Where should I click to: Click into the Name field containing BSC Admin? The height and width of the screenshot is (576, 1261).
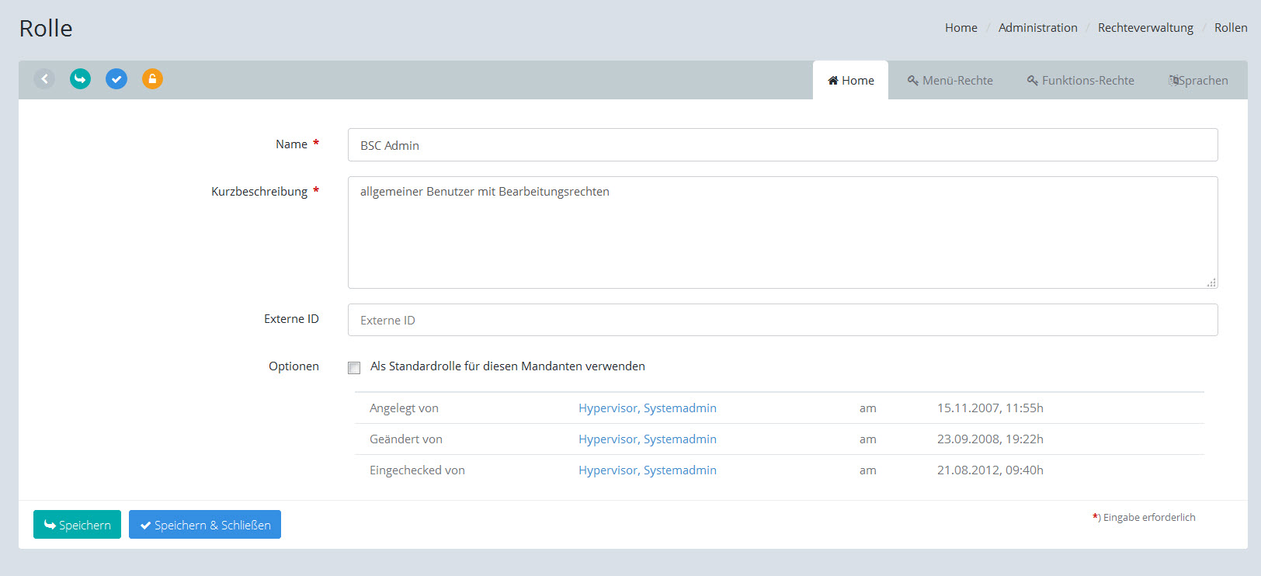point(782,145)
